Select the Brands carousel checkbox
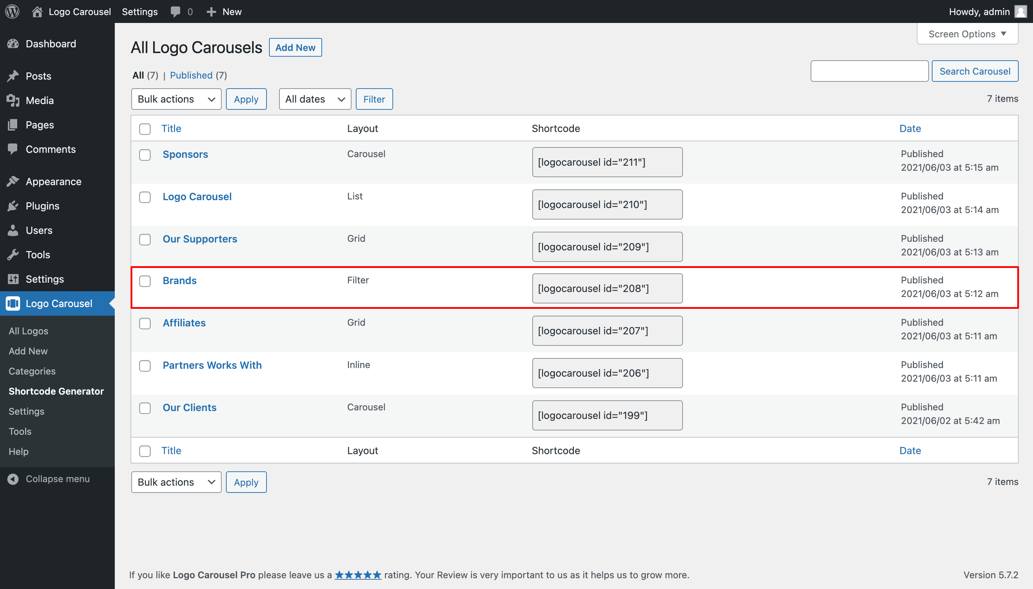This screenshot has width=1033, height=589. 145,281
